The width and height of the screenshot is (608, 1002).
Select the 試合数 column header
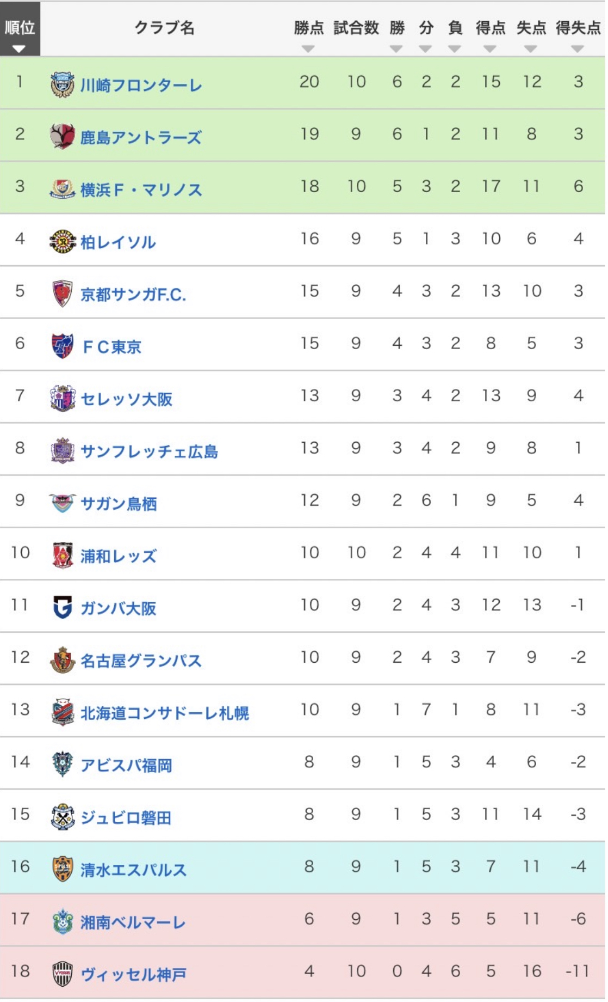point(356,28)
